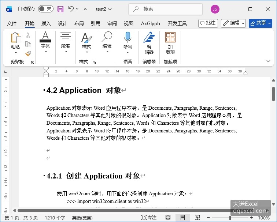Click the Word application logo icon
The height and width of the screenshot is (222, 277).
9,9
